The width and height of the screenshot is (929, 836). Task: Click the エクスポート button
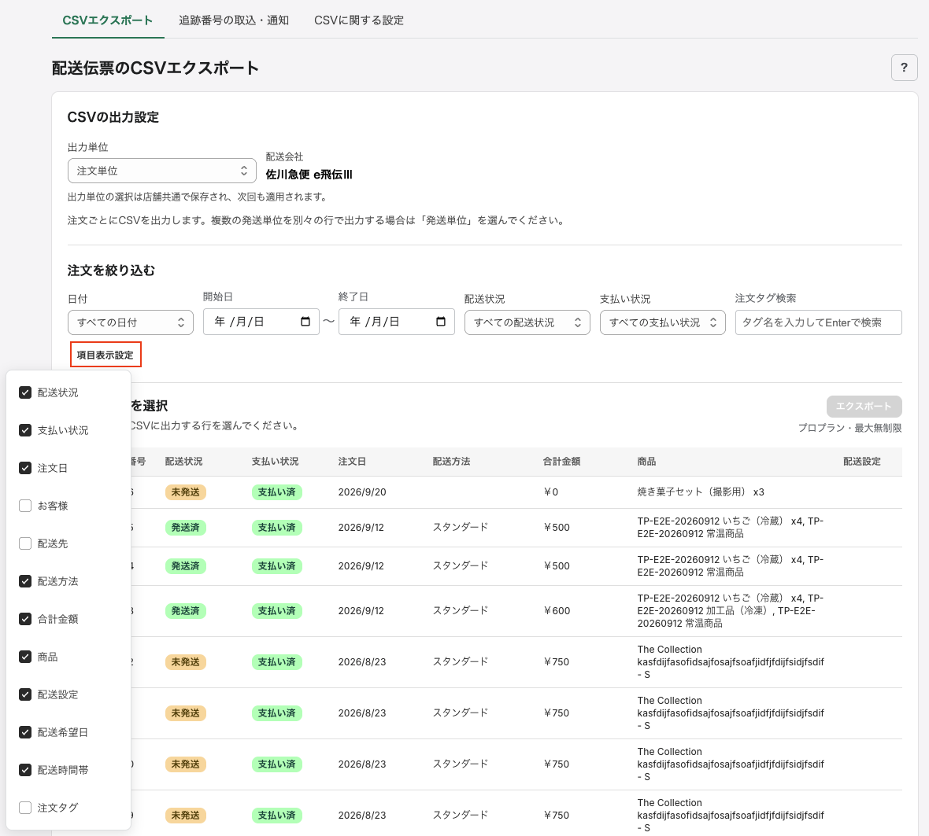click(864, 407)
